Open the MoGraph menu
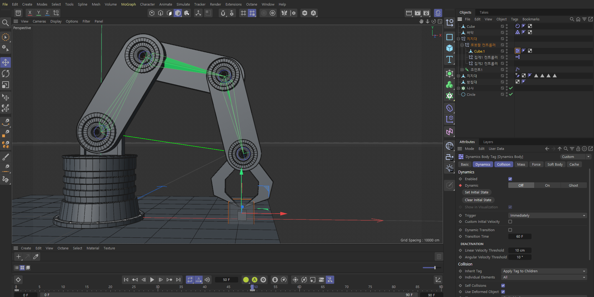 [128, 4]
